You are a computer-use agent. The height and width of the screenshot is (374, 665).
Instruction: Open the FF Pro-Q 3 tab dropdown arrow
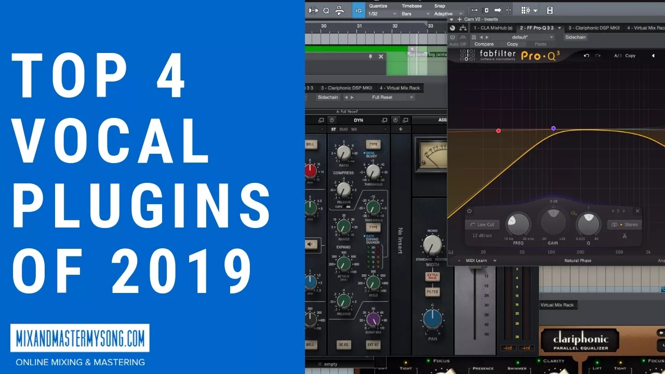pos(559,28)
